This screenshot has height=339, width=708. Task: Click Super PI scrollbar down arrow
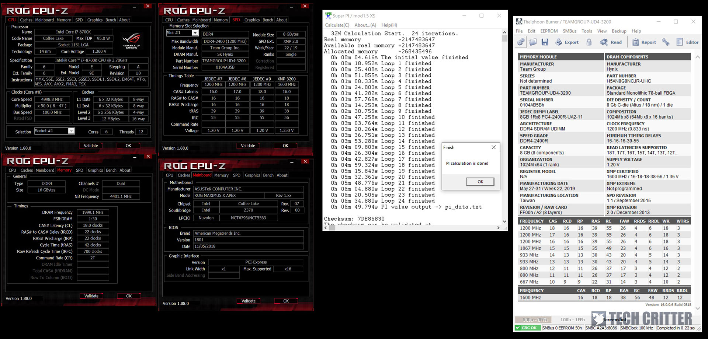504,221
